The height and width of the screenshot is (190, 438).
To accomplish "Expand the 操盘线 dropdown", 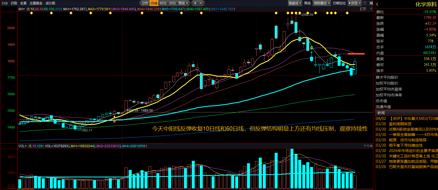I will (x=295, y=3).
